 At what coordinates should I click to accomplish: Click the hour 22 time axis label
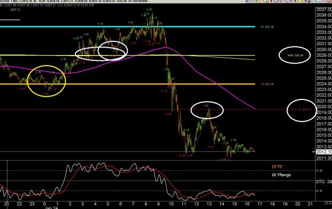pos(19,204)
